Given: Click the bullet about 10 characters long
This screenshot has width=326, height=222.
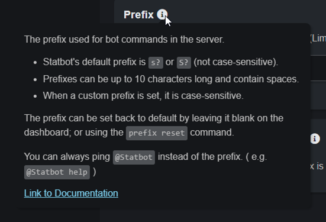Looking at the screenshot, I should point(171,79).
